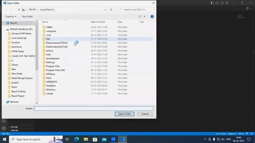Open Core JavaScript folder in sidebar
The image size is (255, 143).
[x=19, y=38]
